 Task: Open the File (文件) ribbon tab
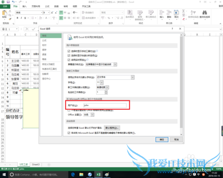click(5, 6)
